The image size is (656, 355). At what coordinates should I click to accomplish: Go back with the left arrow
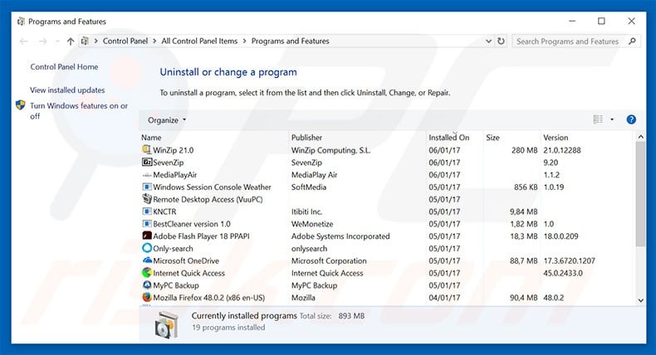pos(24,41)
